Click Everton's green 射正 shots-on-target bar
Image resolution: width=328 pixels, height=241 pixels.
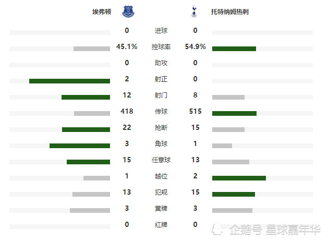[69, 81]
